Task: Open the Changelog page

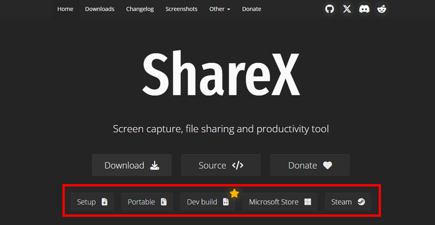Action: pos(140,9)
